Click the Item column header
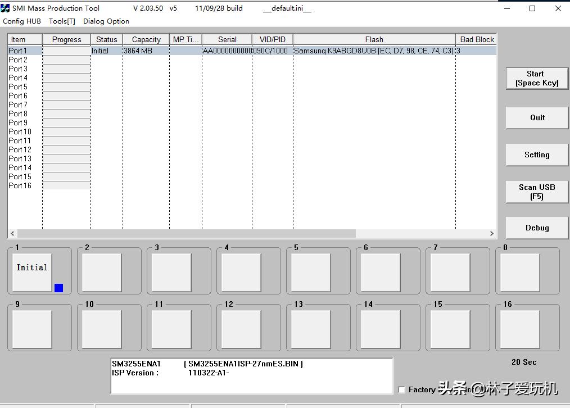This screenshot has height=408, width=570. 25,39
